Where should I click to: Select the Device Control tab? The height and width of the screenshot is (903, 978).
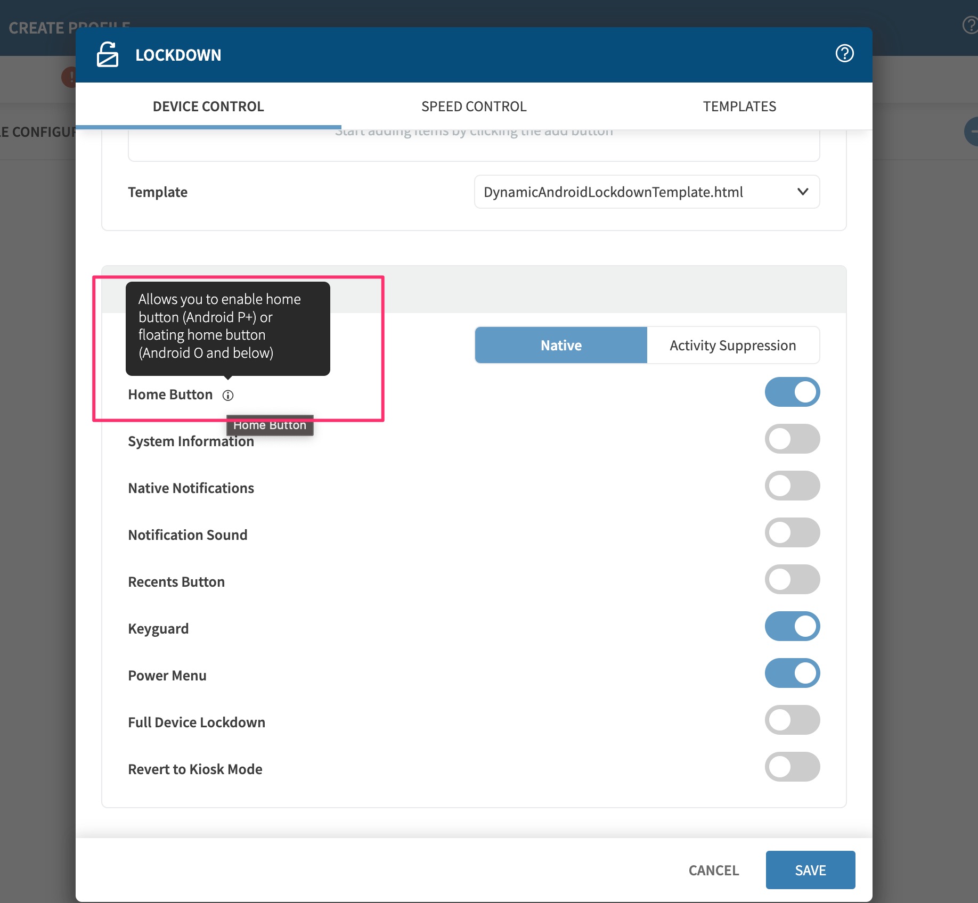pyautogui.click(x=208, y=106)
